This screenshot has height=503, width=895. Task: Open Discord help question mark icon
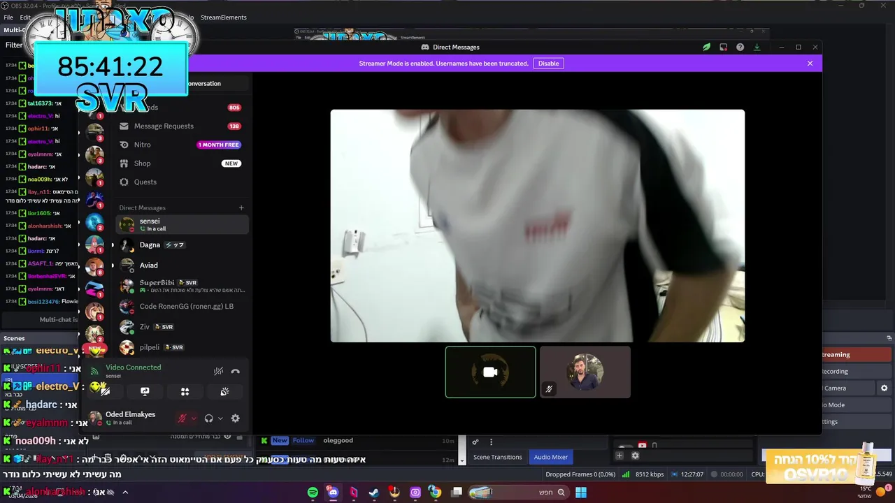pyautogui.click(x=740, y=48)
